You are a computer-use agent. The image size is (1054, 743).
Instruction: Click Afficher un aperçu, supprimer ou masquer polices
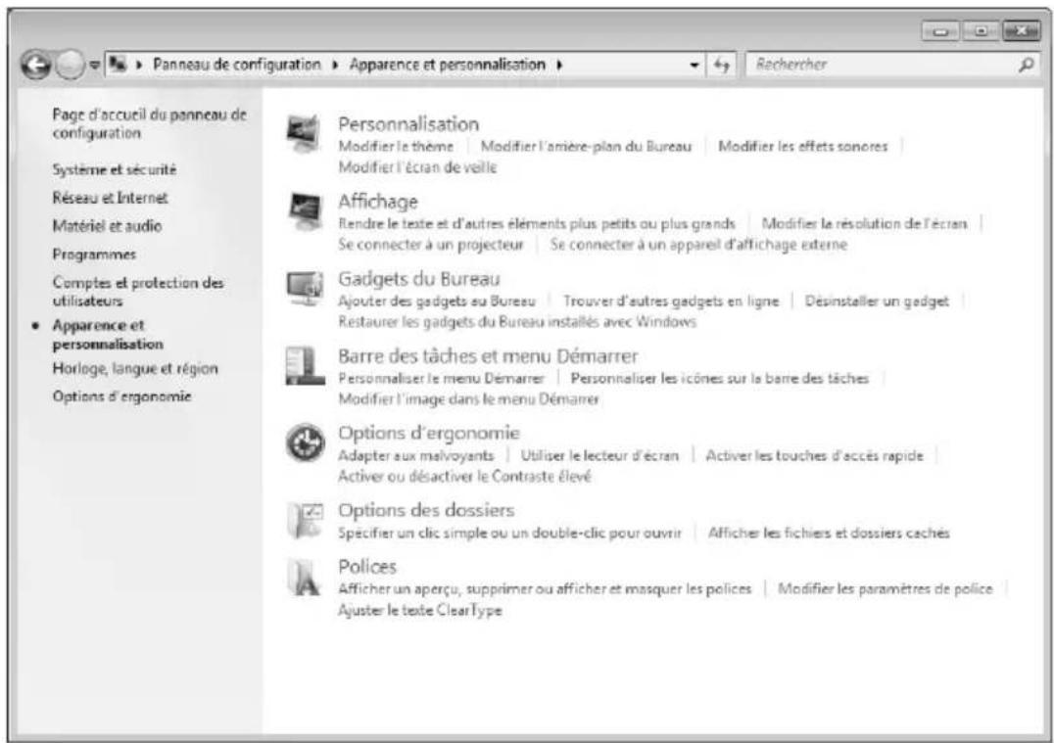(x=545, y=589)
